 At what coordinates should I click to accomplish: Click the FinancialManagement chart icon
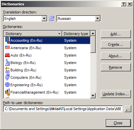(7, 92)
